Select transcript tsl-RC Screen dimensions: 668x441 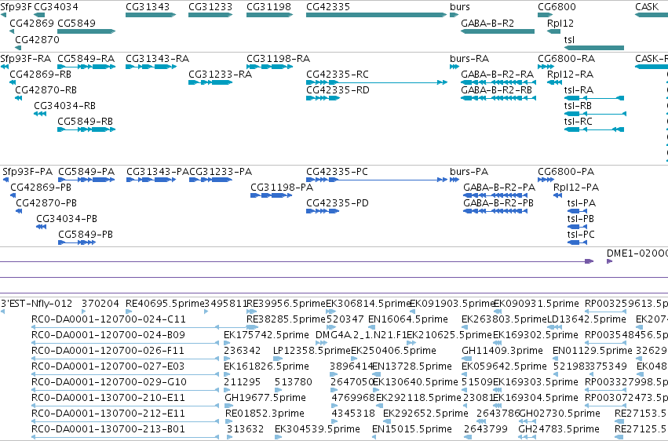594,129
